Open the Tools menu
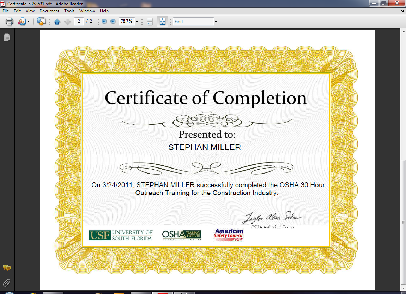Viewport: 406px width, 294px height. pyautogui.click(x=69, y=11)
